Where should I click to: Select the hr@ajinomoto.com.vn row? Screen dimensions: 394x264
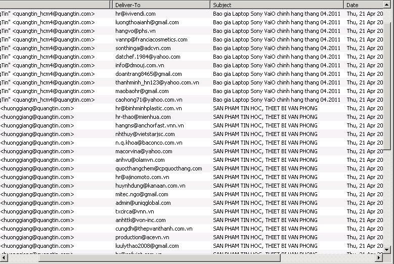(x=192, y=177)
